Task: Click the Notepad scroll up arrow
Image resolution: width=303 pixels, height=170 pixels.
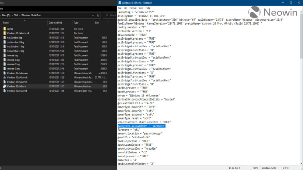Action: 301,12
